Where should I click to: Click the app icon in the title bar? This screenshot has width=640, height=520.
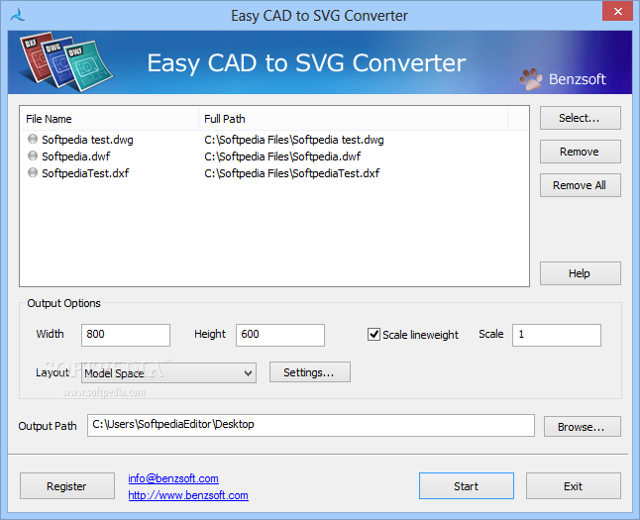pyautogui.click(x=18, y=15)
